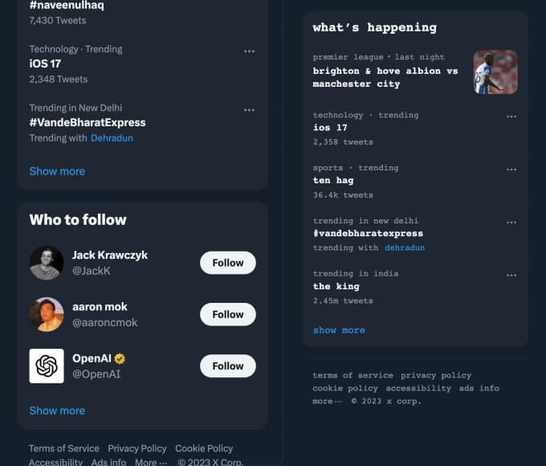Open Brighton vs Manchester City match thumbnail
546x466 pixels.
[x=495, y=72]
